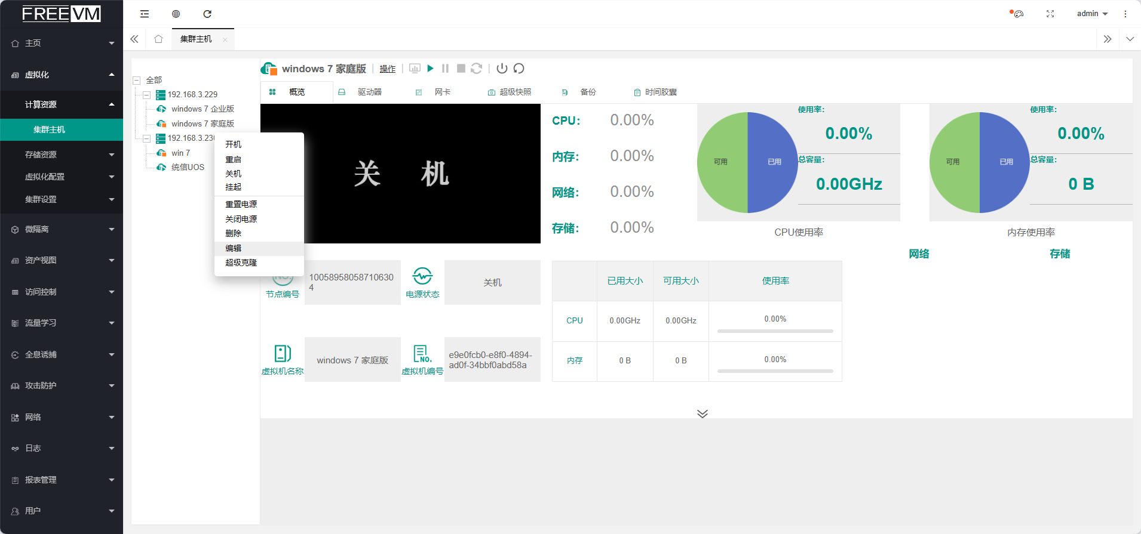Click the 操作 link
Image resolution: width=1141 pixels, height=534 pixels.
click(388, 69)
